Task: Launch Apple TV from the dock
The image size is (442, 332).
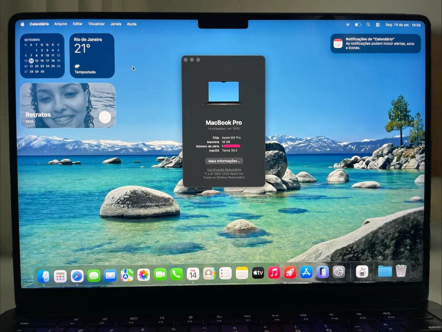Action: coord(258,273)
